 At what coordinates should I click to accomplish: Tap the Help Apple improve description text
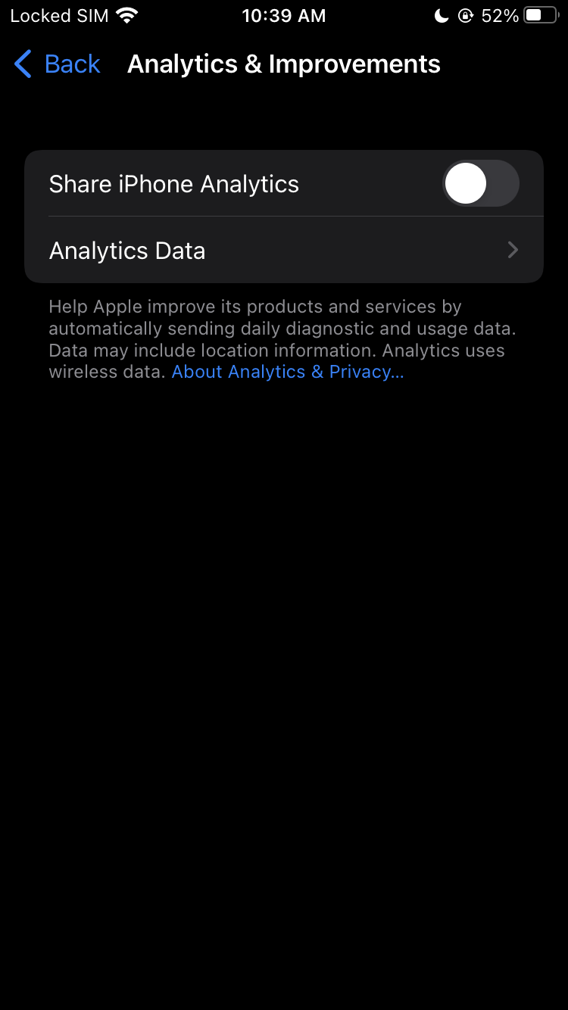pyautogui.click(x=254, y=307)
